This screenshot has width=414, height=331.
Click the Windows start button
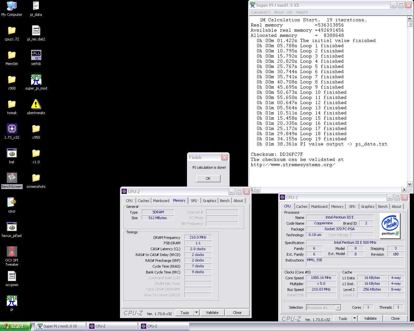point(16,326)
